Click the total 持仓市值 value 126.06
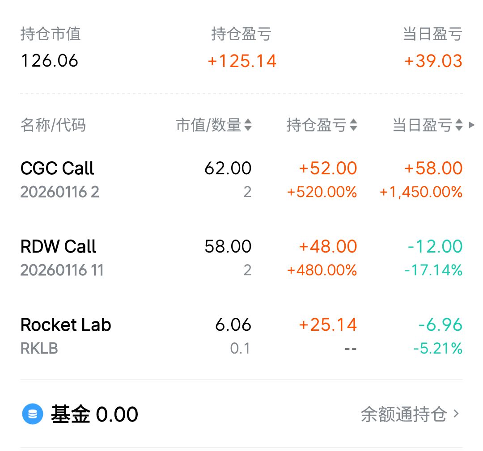483x451 pixels. [50, 61]
